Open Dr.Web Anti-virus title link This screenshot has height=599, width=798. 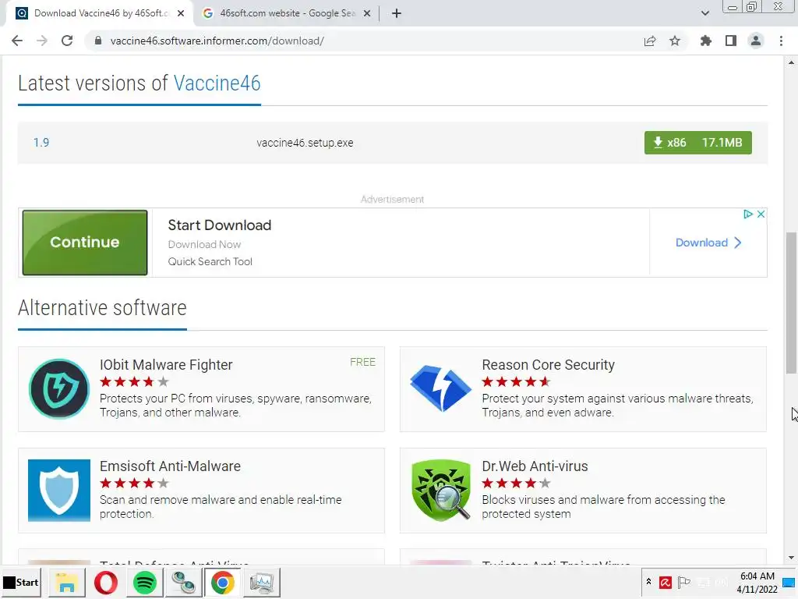click(x=535, y=466)
